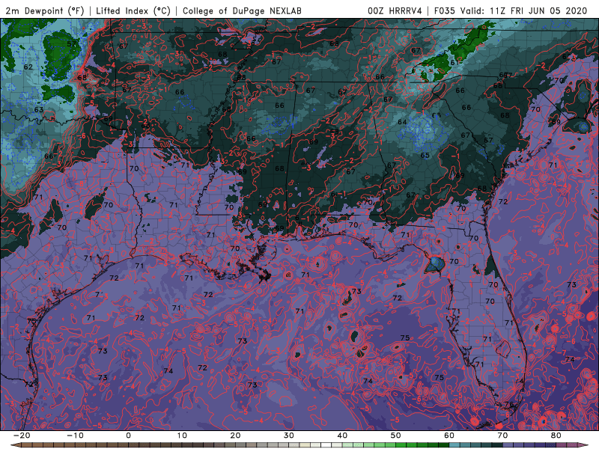This screenshot has height=449, width=599.
Task: Click the '50' tick on the color scale
Action: 396,436
